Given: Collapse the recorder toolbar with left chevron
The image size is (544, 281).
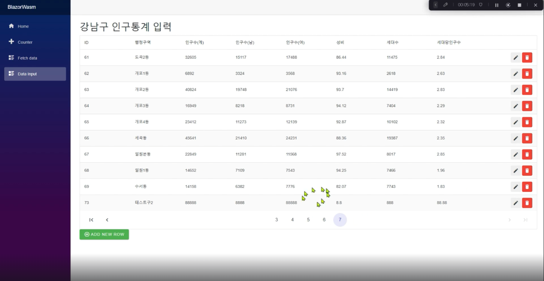Looking at the screenshot, I should pos(435,5).
